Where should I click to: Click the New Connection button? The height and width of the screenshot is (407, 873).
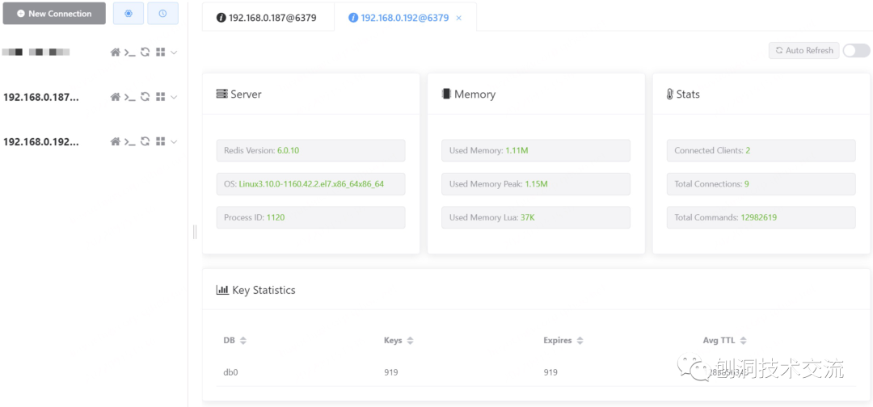click(54, 14)
